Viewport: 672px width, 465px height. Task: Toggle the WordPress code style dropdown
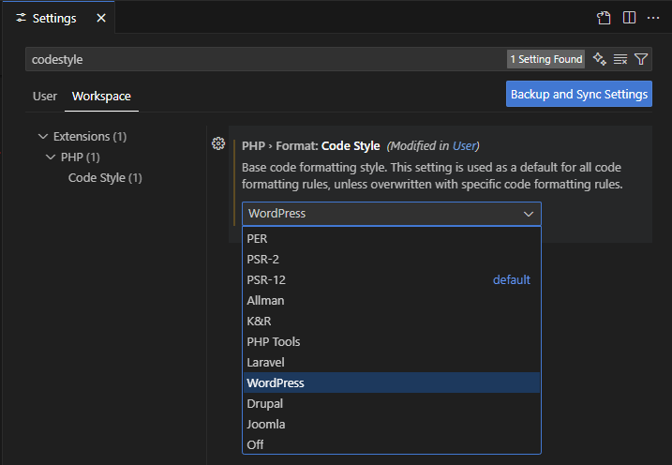(x=391, y=214)
